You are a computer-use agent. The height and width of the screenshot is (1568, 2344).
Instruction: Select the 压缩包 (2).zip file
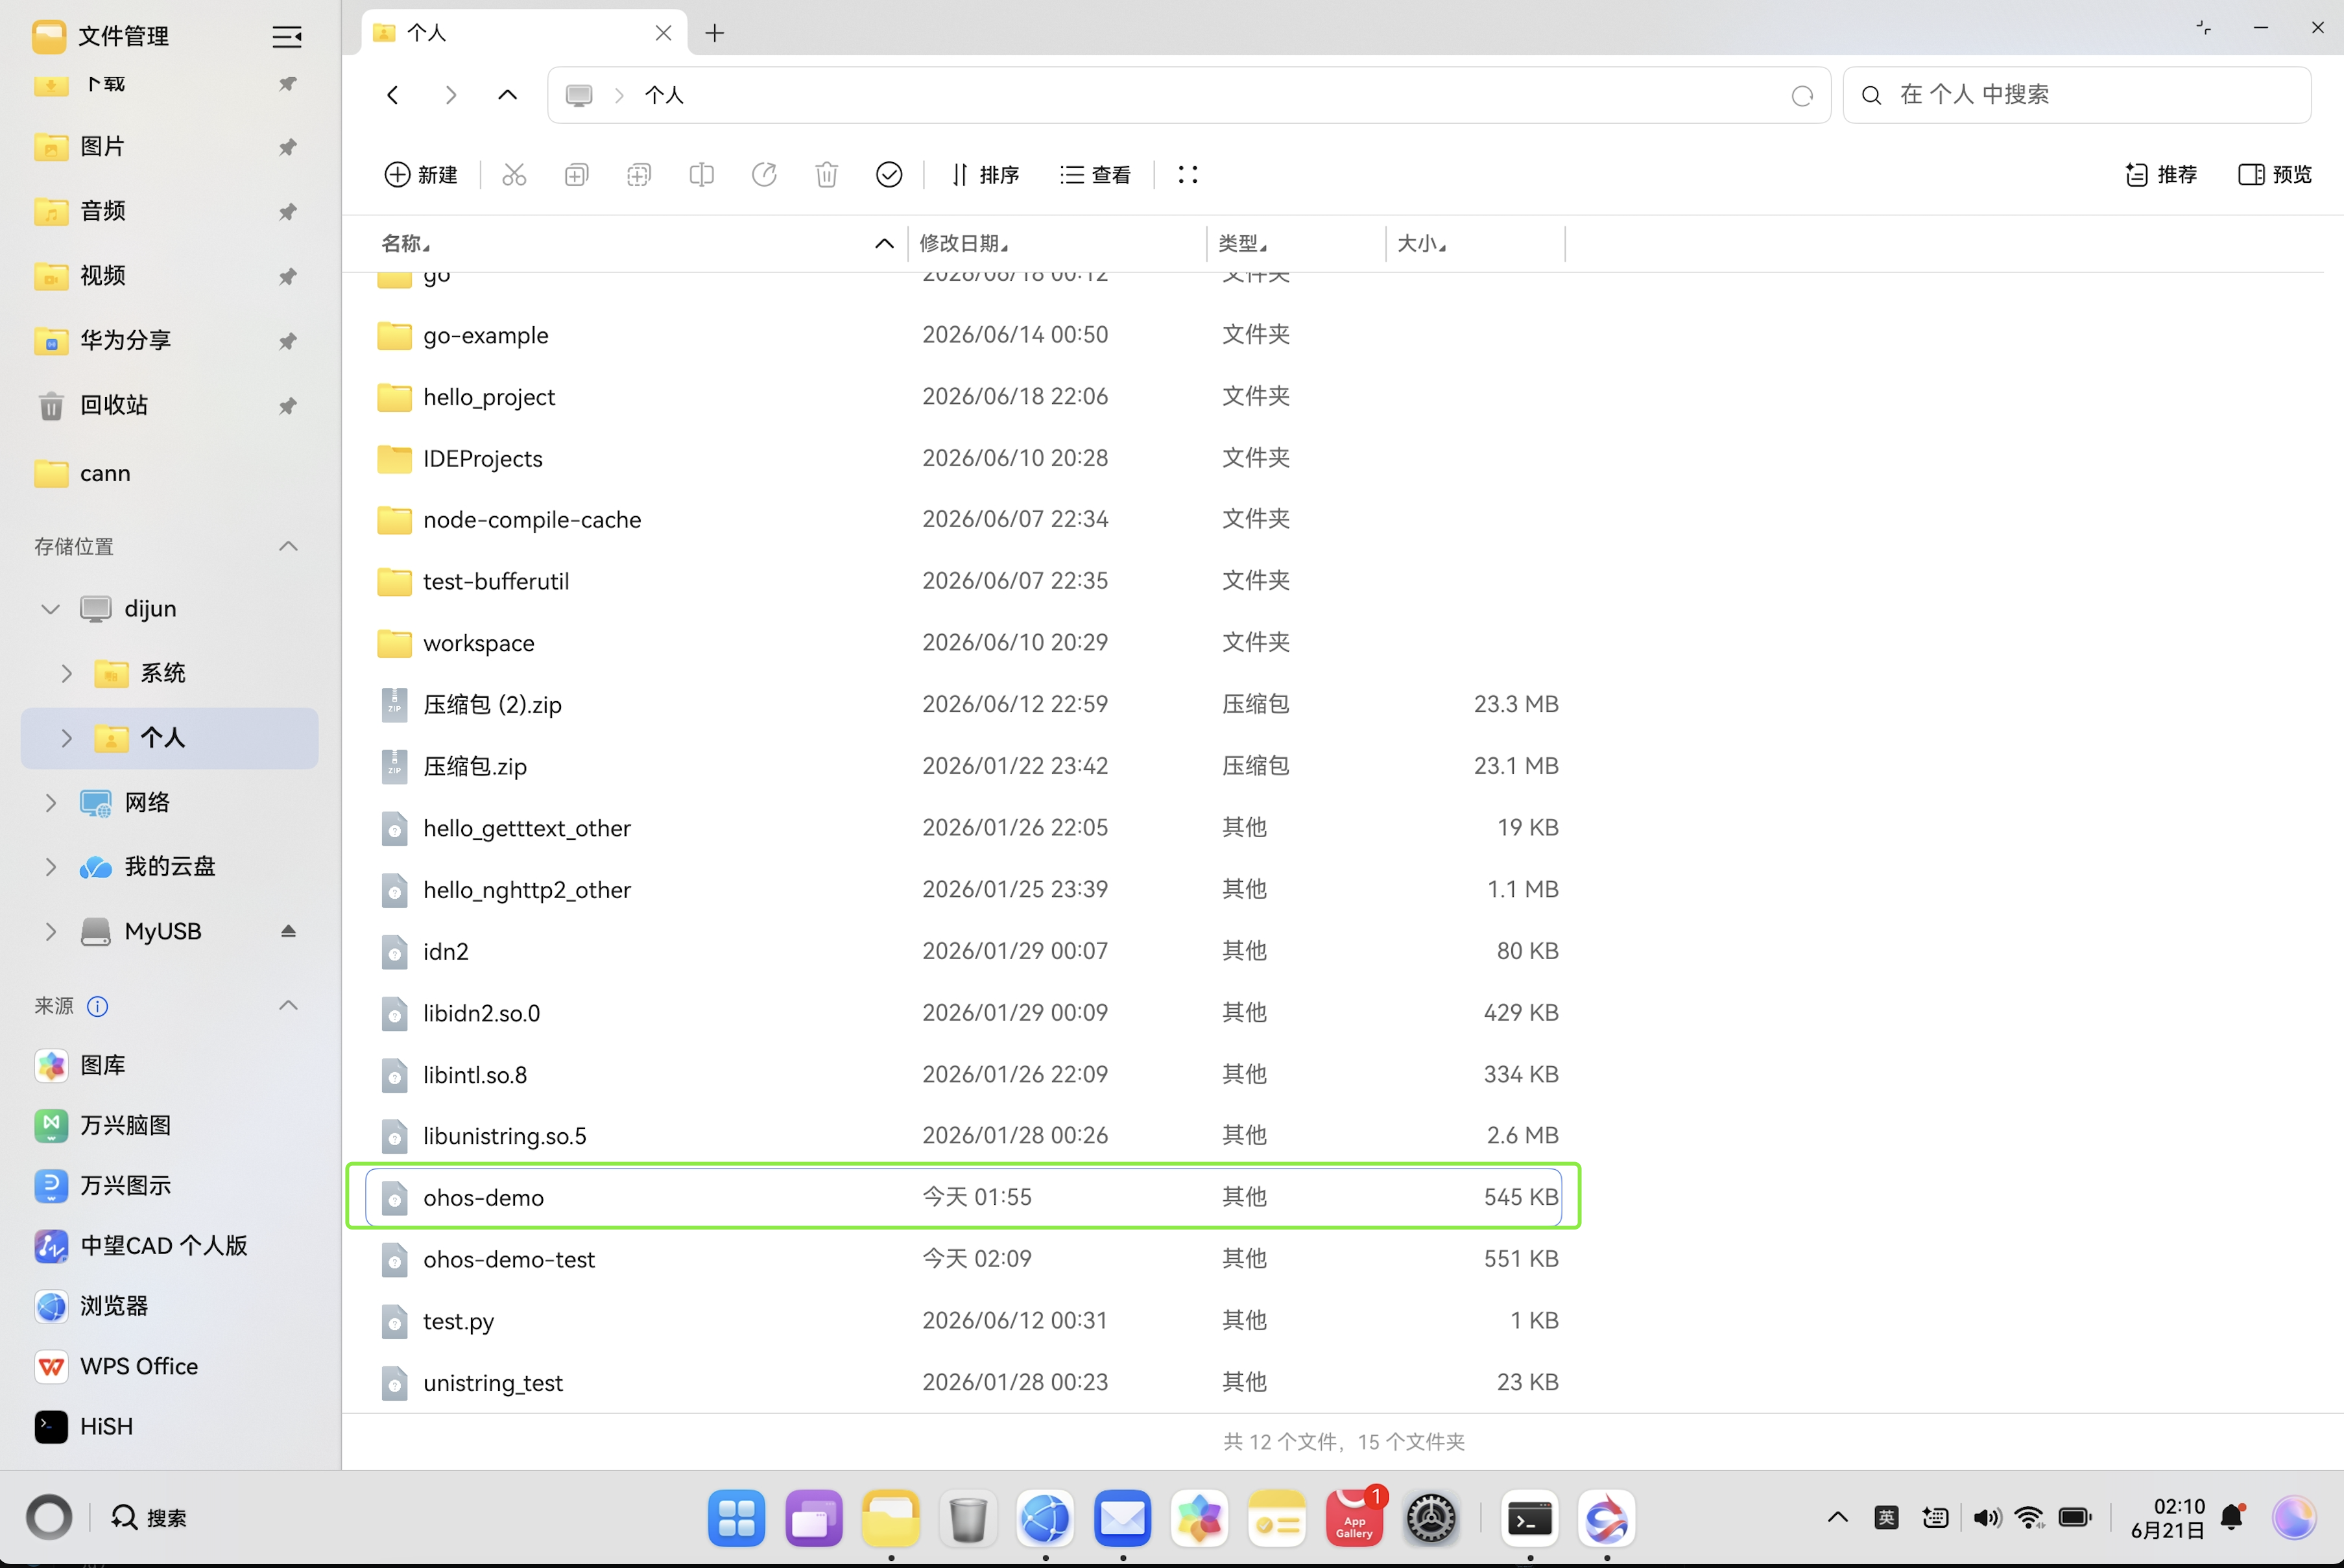click(964, 704)
